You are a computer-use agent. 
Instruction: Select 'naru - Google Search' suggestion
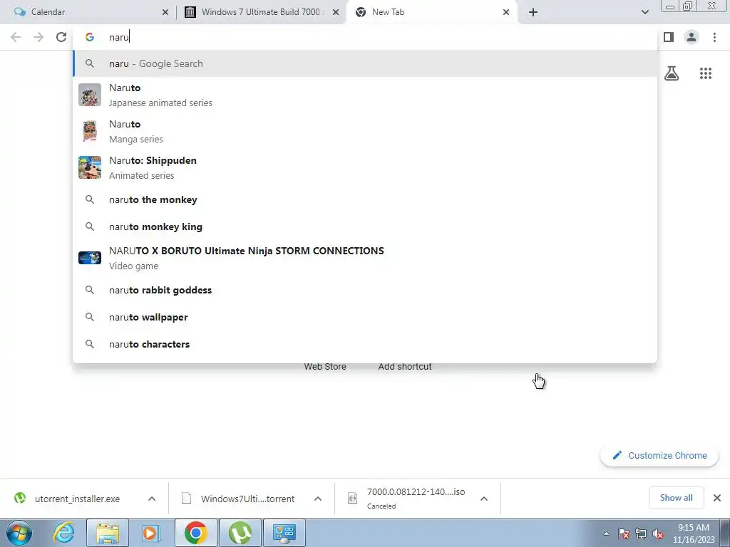[x=365, y=63]
